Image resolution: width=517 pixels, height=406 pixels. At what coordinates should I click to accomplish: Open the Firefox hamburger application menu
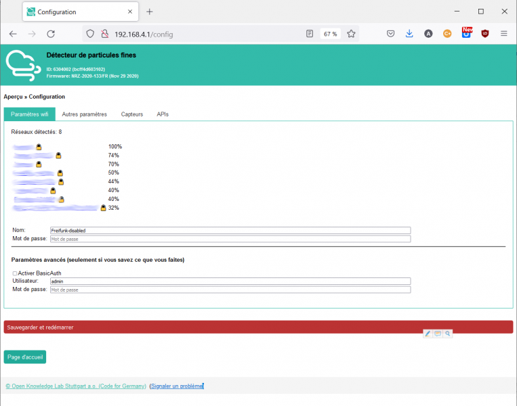(x=503, y=34)
